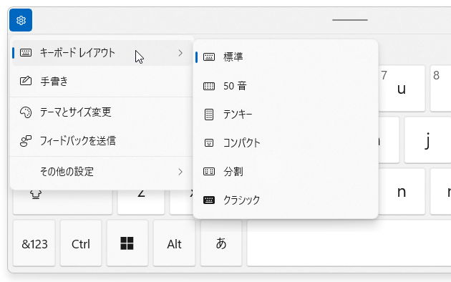Grab the keyboard top drag handle

(x=350, y=20)
